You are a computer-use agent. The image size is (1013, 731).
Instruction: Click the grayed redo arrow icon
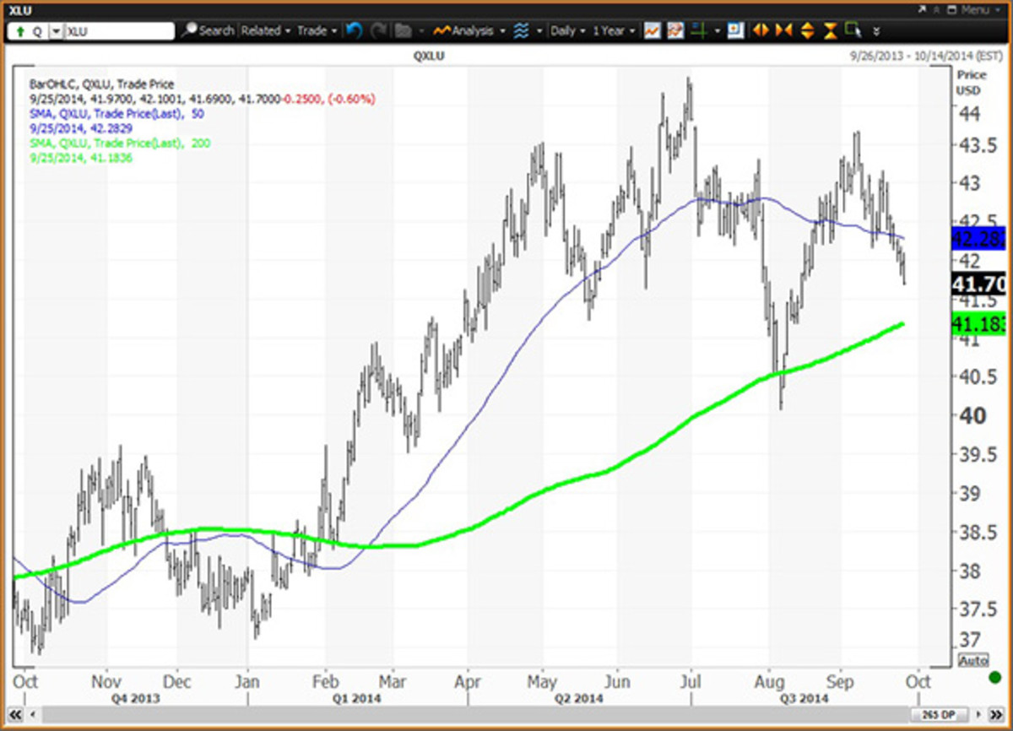[x=379, y=30]
